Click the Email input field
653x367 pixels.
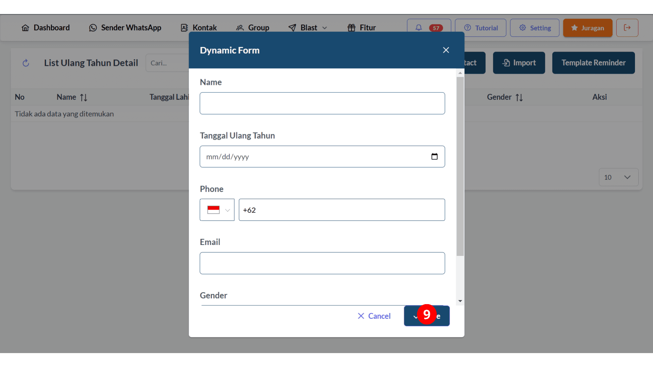point(322,263)
